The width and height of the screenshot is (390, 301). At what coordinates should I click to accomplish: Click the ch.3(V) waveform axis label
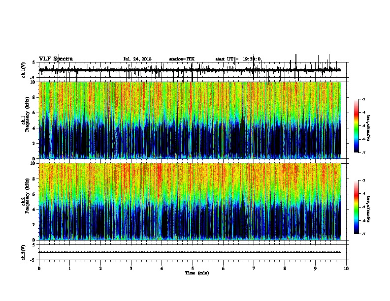point(24,252)
